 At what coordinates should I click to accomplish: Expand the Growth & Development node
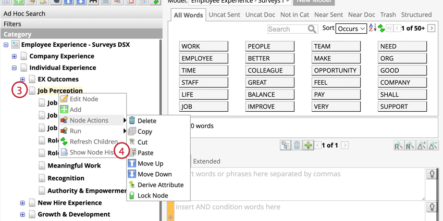(x=22, y=215)
